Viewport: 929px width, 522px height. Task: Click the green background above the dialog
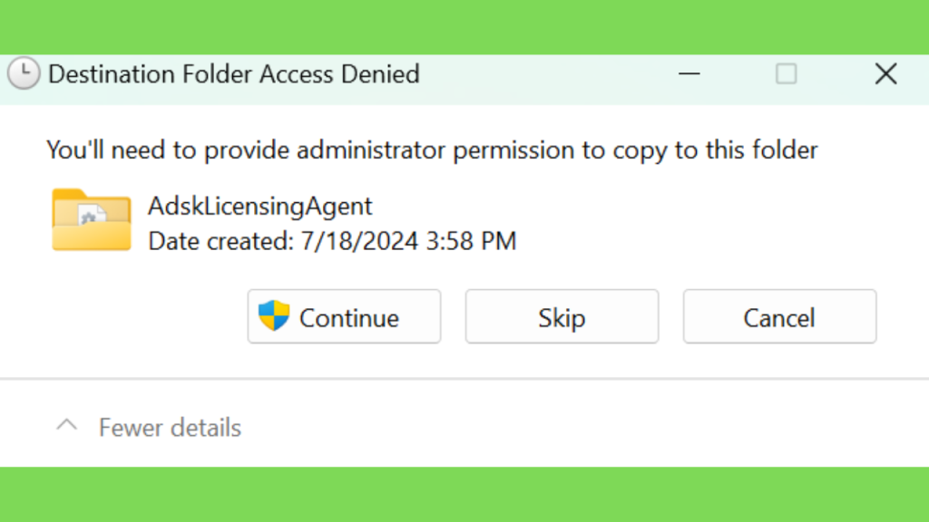click(464, 26)
